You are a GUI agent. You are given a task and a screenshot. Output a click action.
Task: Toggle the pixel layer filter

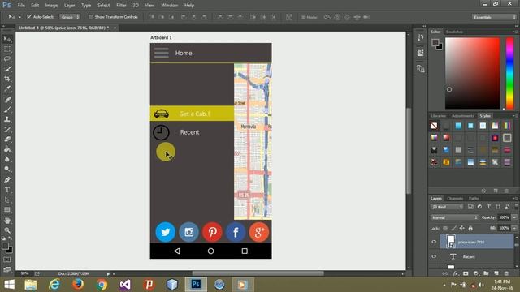pyautogui.click(x=470, y=207)
